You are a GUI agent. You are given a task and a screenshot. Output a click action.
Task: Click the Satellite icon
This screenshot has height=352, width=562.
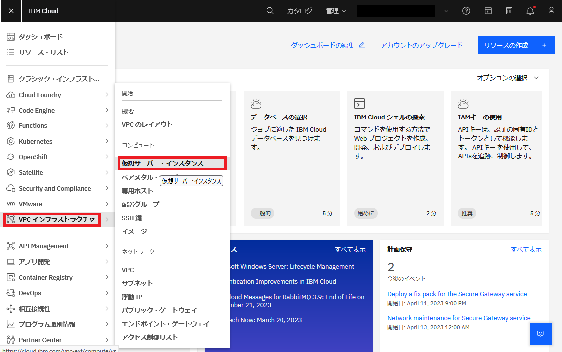pyautogui.click(x=11, y=172)
